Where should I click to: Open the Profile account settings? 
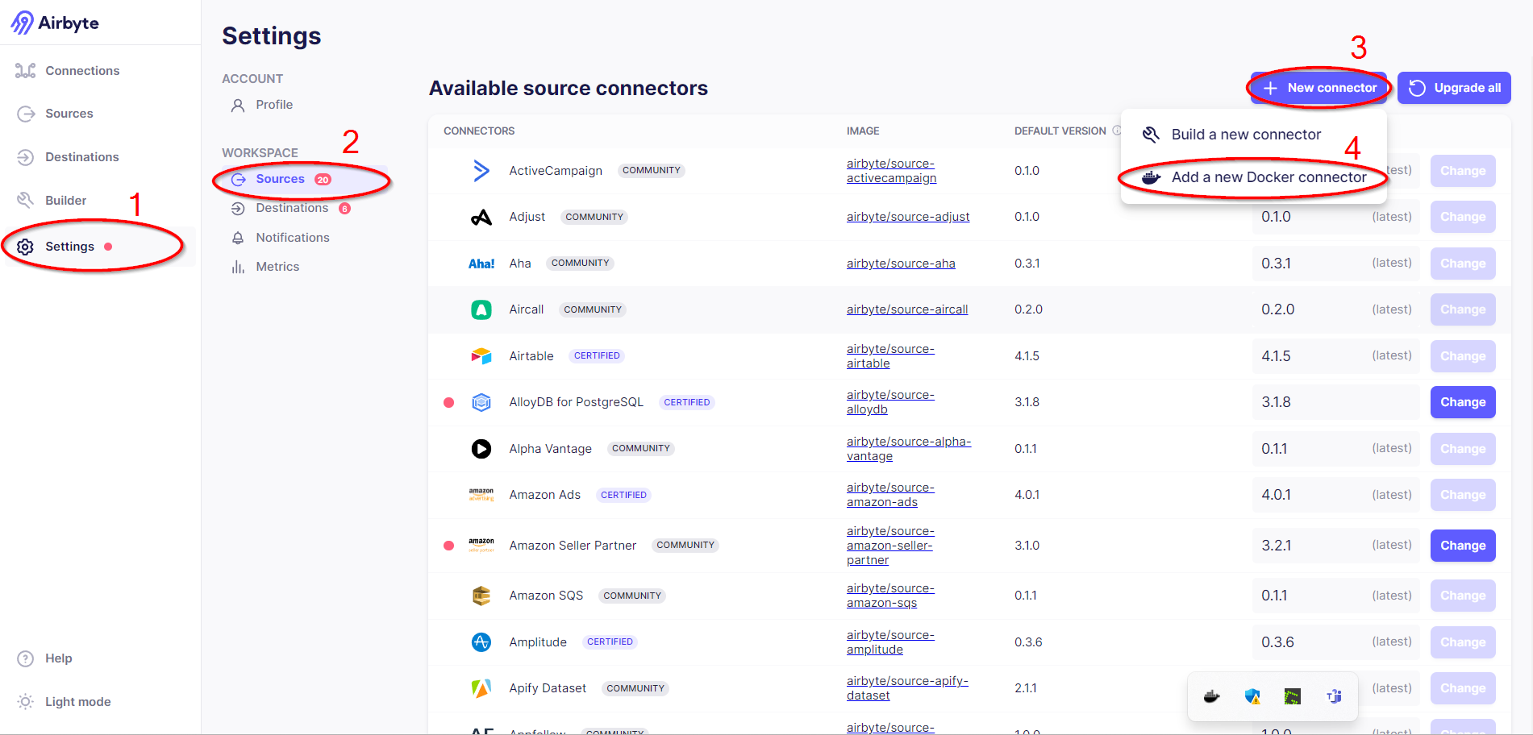pos(273,105)
